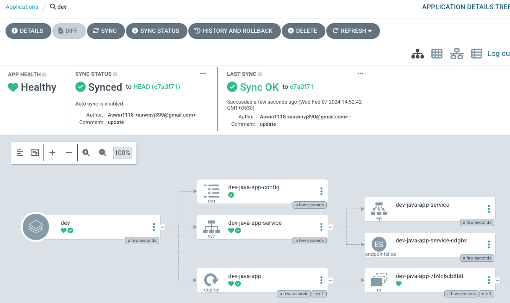Image resolution: width=510 pixels, height=303 pixels.
Task: Select the tree view layout icon
Action: pos(417,53)
